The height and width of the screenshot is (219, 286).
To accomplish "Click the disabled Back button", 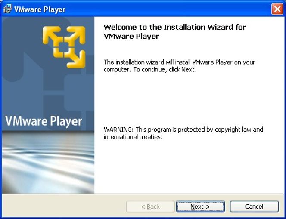I will pyautogui.click(x=150, y=207).
